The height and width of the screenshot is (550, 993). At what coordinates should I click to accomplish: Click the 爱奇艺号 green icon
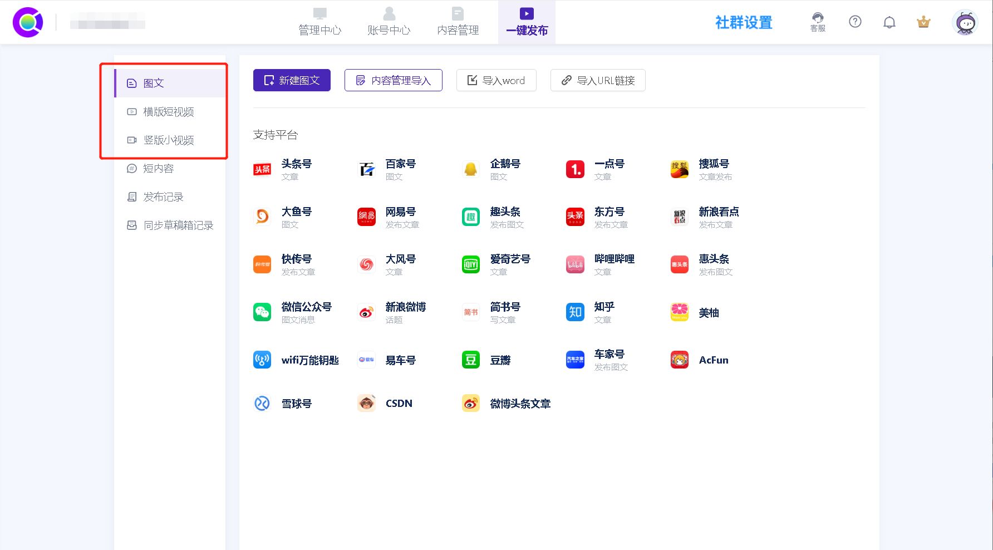coord(471,264)
